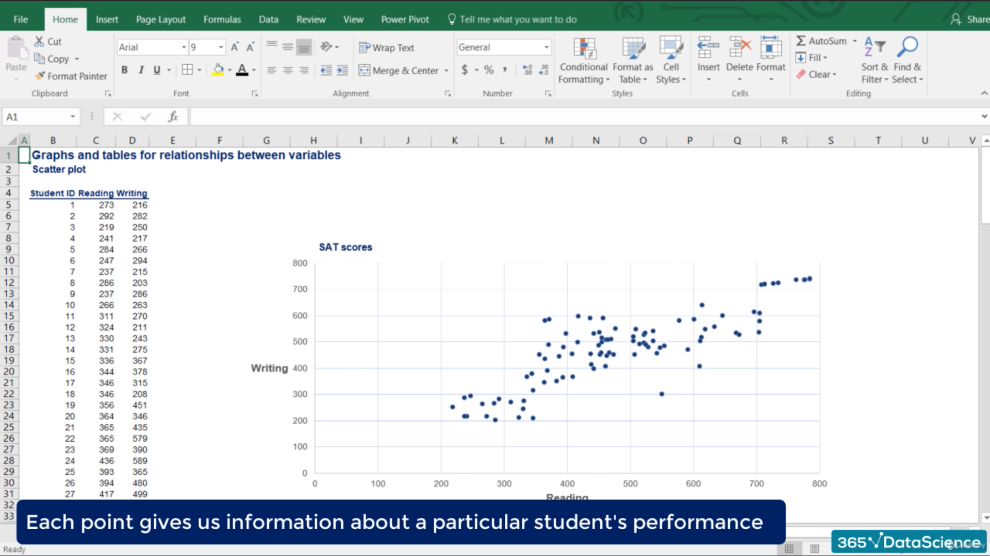This screenshot has height=556, width=990.
Task: Click the Insert Function fx icon
Action: tap(173, 117)
